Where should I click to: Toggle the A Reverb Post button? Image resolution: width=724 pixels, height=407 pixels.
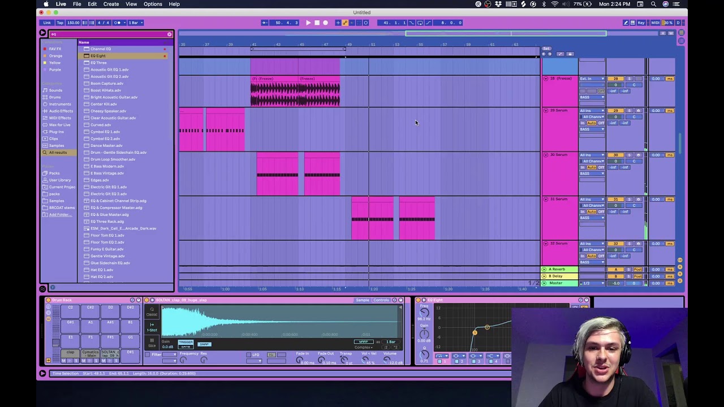click(x=639, y=270)
